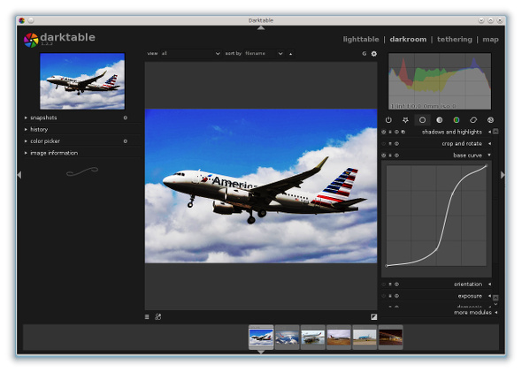
Task: Collapse the top panel arrow
Action: coord(261,28)
